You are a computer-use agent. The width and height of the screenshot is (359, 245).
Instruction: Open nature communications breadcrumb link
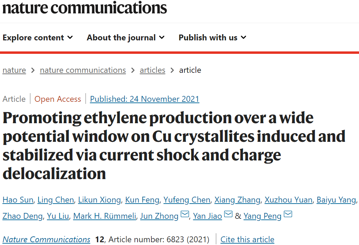coord(83,70)
